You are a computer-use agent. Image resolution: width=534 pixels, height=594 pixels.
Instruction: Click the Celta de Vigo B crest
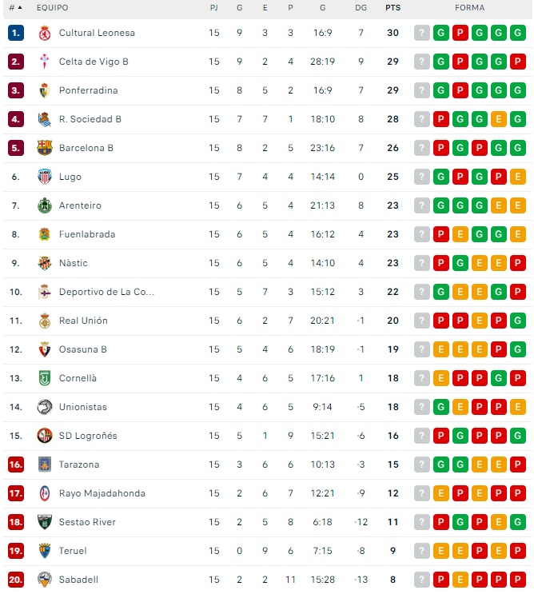[45, 62]
